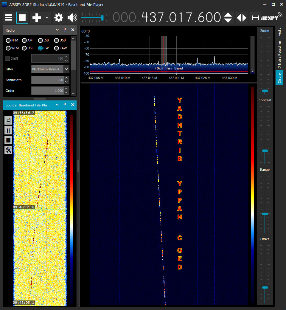Click the horizontal tuning arrows icon
286x310 pixels.
242,18
